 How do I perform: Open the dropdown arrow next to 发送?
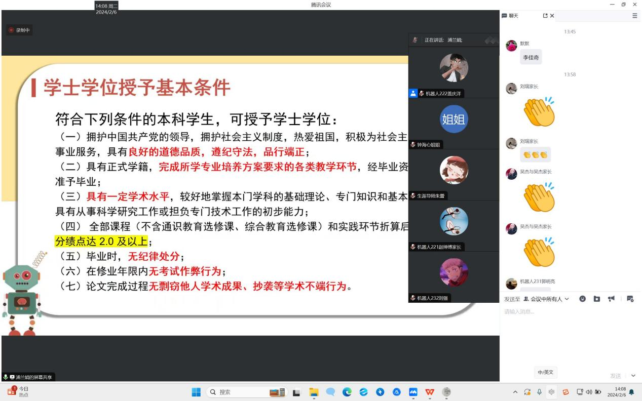(633, 376)
